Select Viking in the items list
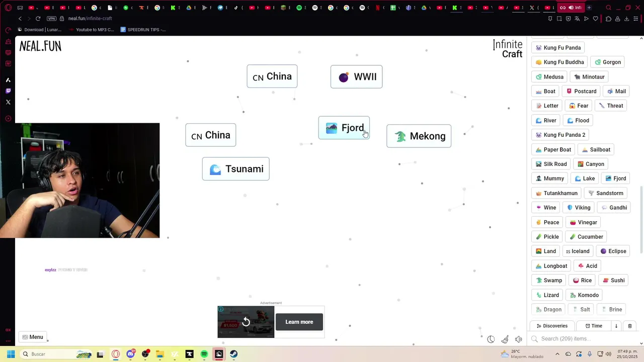 [579, 208]
